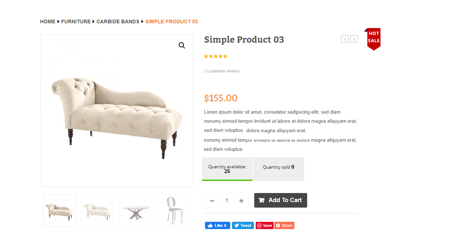The height and width of the screenshot is (240, 456).
Task: Click the five-star rating
Action: point(216,56)
